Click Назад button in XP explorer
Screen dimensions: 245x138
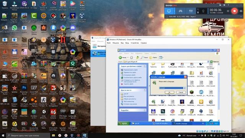coord(122,58)
